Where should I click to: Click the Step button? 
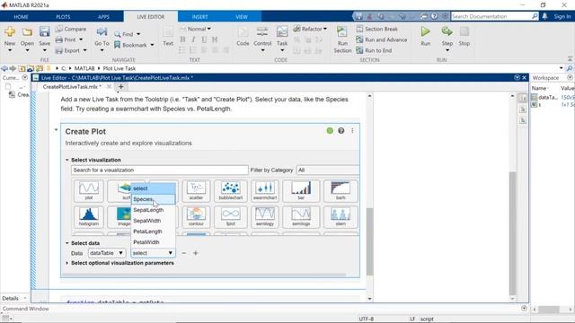point(447,37)
